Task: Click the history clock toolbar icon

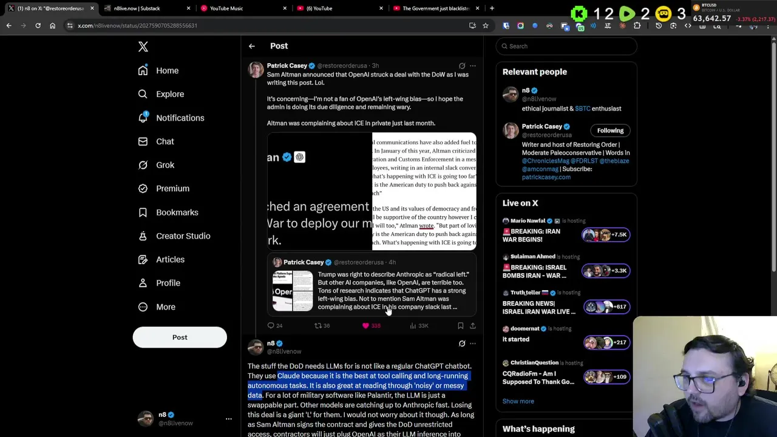Action: click(659, 25)
